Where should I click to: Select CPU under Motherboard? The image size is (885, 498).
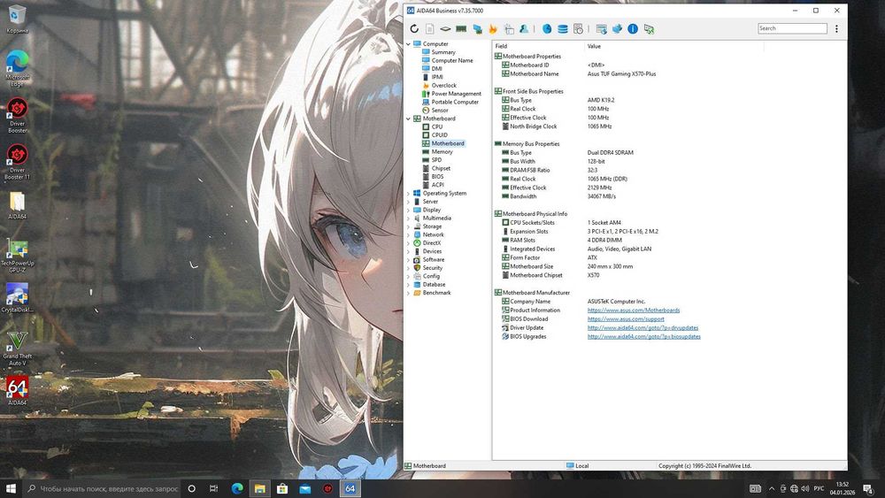pos(437,126)
